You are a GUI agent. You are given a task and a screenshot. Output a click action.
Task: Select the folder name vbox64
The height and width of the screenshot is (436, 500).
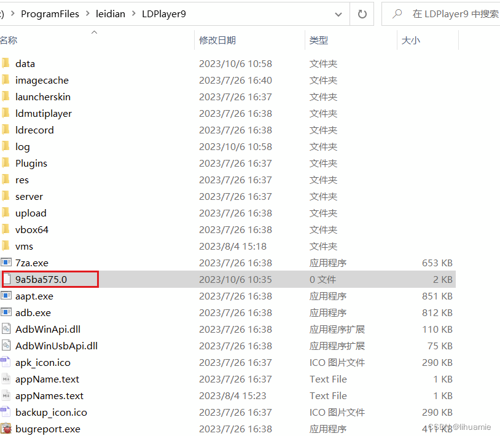tap(32, 230)
